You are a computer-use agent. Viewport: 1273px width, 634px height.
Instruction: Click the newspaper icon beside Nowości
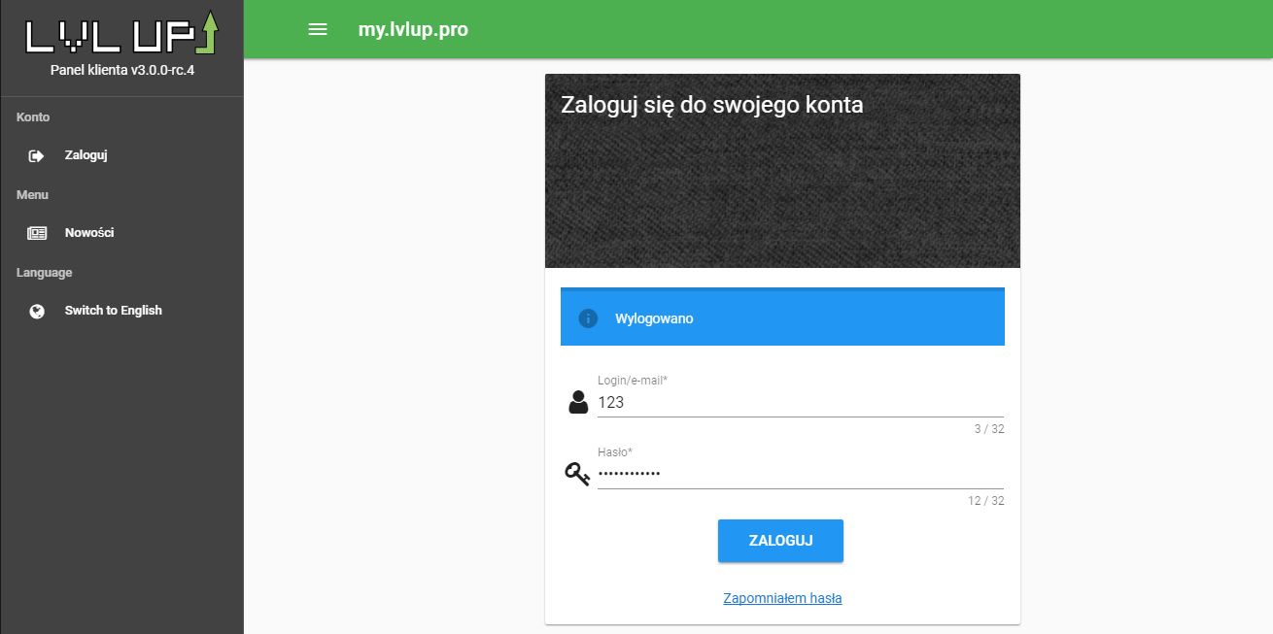37,233
